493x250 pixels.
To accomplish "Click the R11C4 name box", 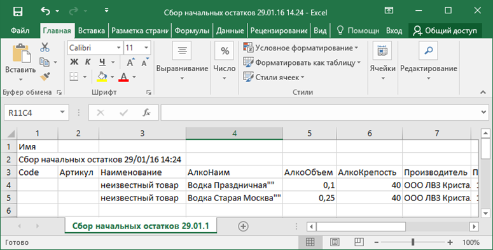I will coord(31,113).
